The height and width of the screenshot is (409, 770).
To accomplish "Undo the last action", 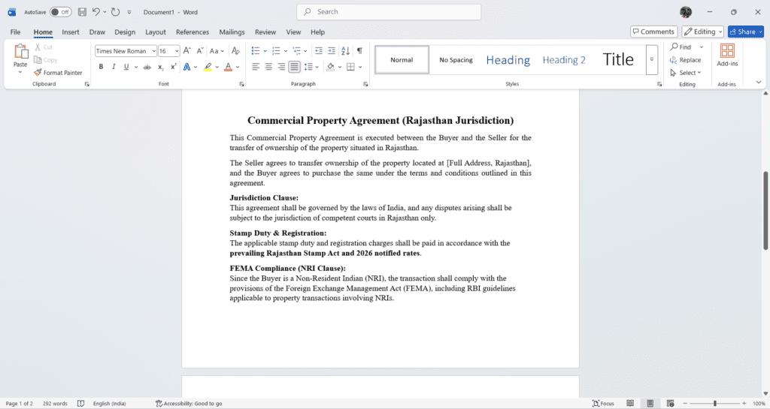I will pyautogui.click(x=96, y=12).
